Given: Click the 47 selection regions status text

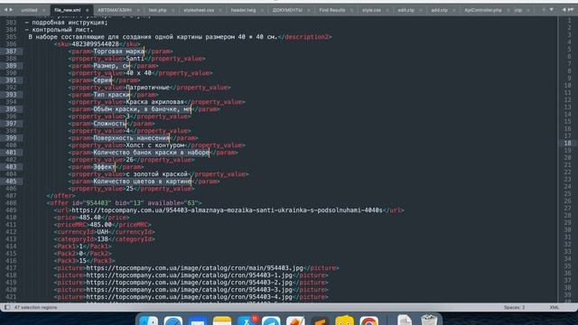Looking at the screenshot, I should (36, 307).
